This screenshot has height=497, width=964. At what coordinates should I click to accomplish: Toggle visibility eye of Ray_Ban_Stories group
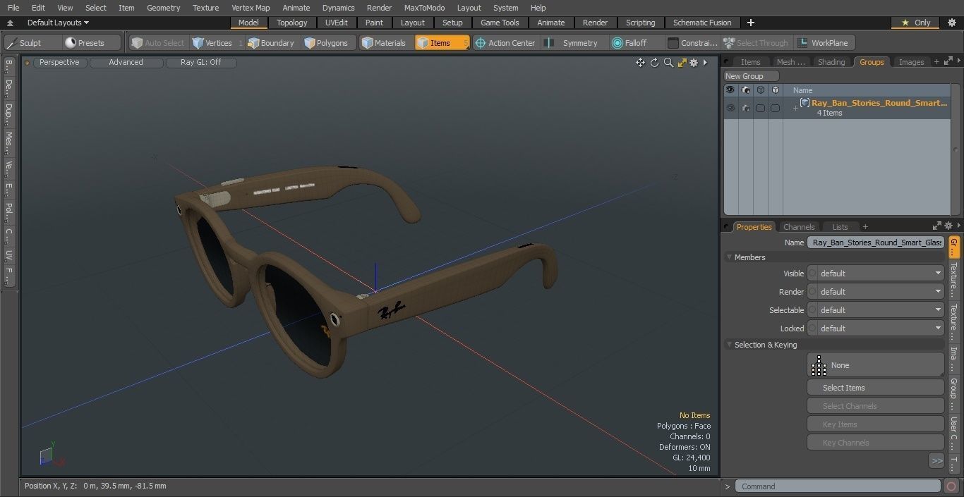click(x=730, y=108)
